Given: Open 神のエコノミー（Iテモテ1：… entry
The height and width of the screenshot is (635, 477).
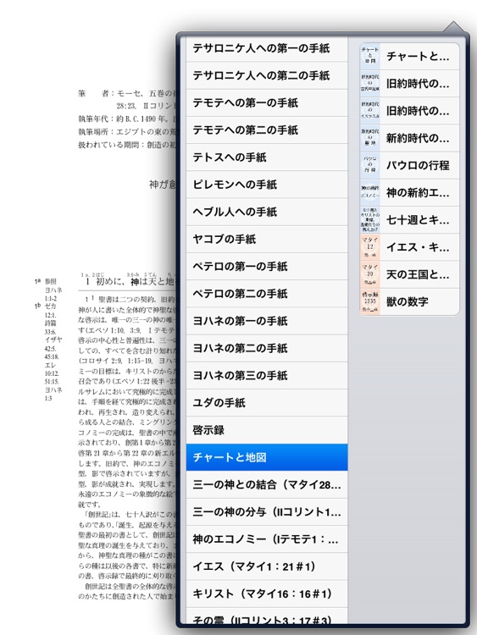Looking at the screenshot, I should coord(267,539).
